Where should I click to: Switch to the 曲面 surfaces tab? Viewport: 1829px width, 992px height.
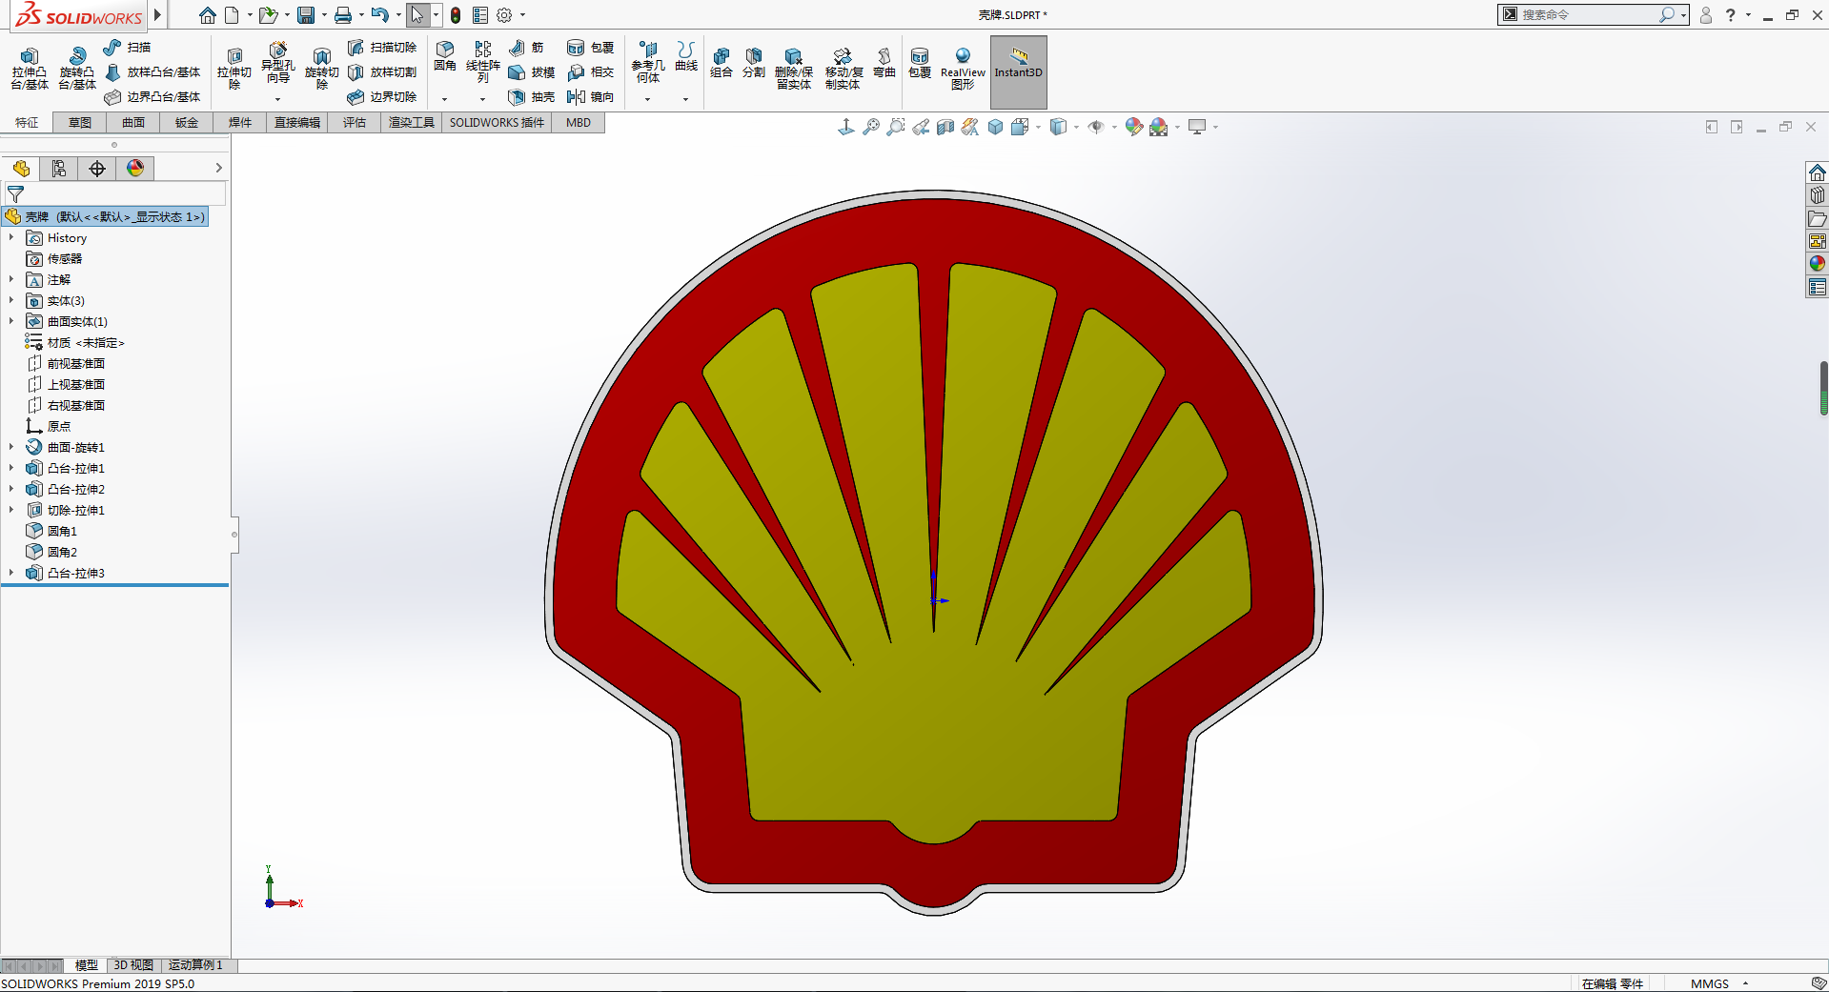coord(133,123)
